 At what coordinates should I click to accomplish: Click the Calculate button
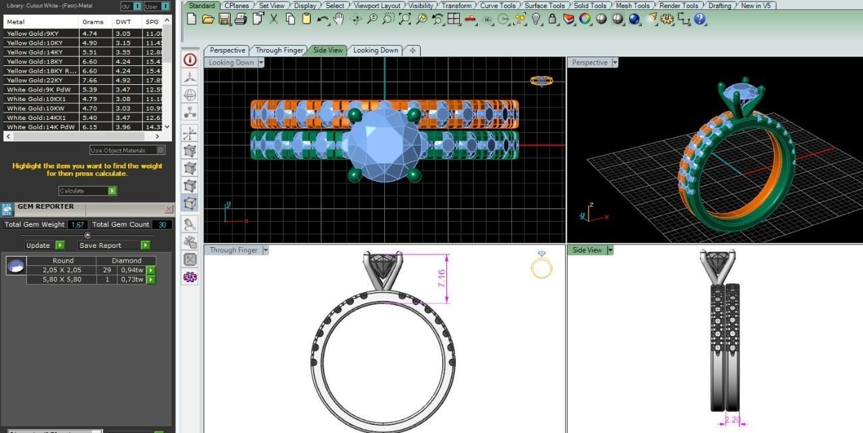point(88,191)
